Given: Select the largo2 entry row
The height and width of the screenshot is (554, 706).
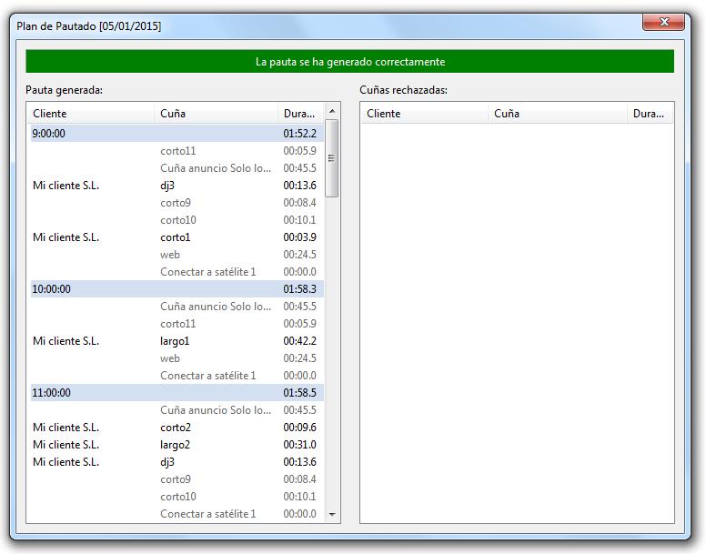Looking at the screenshot, I should point(176,445).
